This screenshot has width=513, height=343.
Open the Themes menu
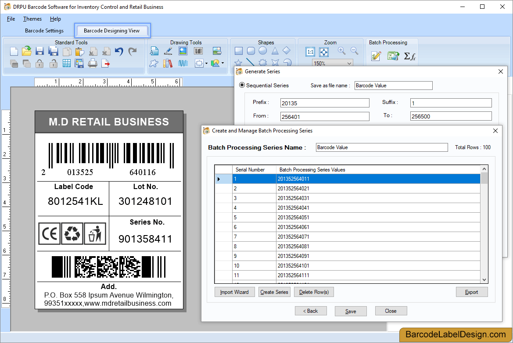tap(32, 19)
